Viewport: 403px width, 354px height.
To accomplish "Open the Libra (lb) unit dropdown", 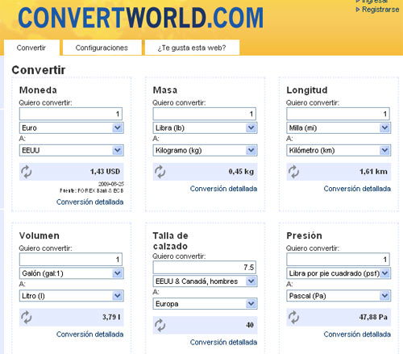I will (205, 128).
